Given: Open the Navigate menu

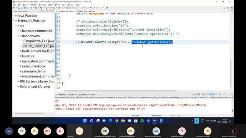Looking at the screenshot, I should (42, 5).
